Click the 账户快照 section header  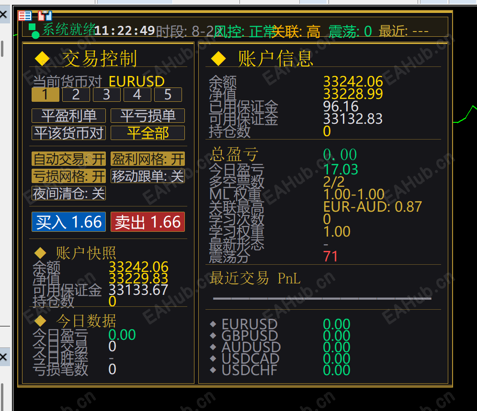86,253
